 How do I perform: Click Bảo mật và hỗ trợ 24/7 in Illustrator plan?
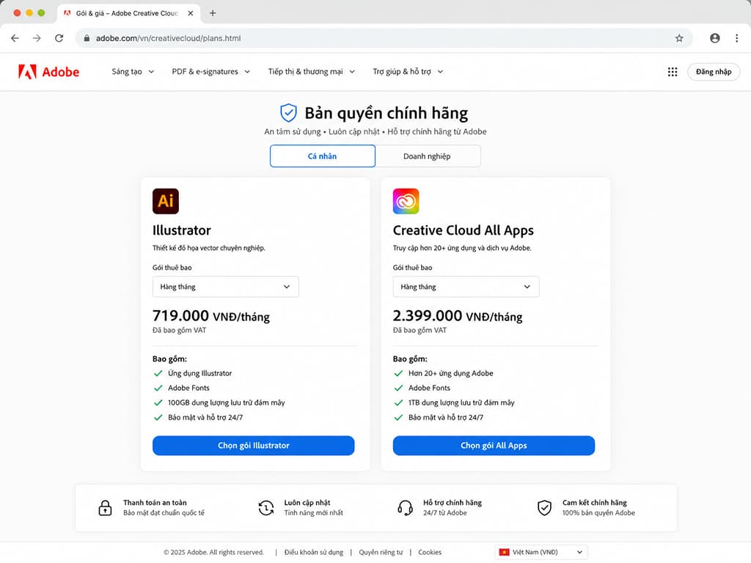tap(205, 417)
